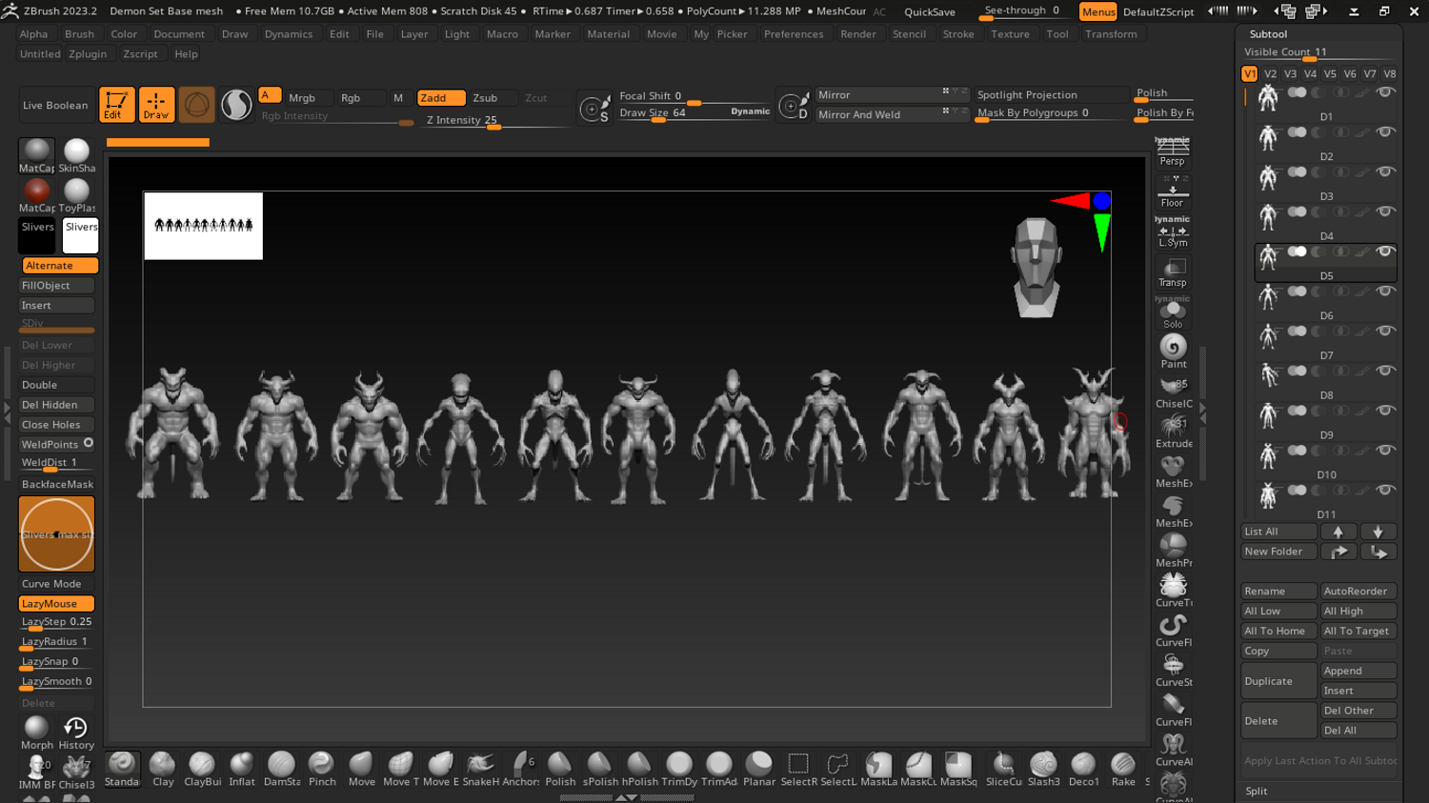
Task: Expand the Split section
Action: [x=1257, y=791]
